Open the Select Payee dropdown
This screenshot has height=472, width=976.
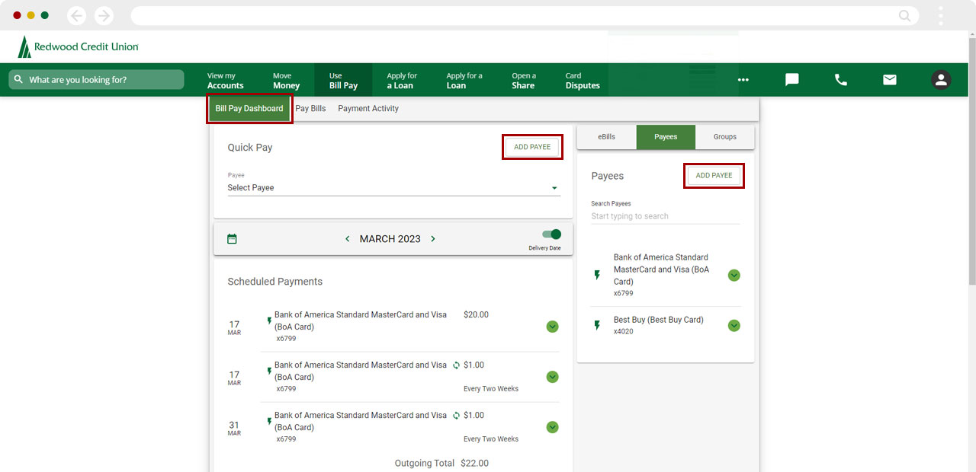pyautogui.click(x=393, y=188)
